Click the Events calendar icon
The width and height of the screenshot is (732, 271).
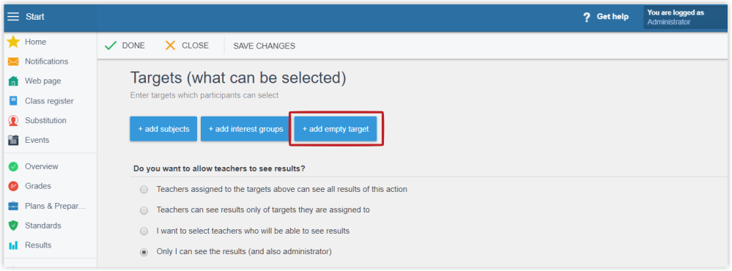click(x=13, y=140)
